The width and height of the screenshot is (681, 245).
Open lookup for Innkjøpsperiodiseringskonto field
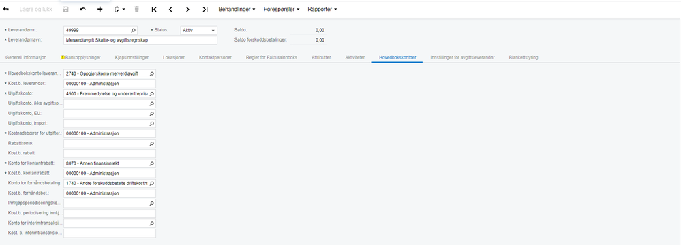pyautogui.click(x=152, y=203)
